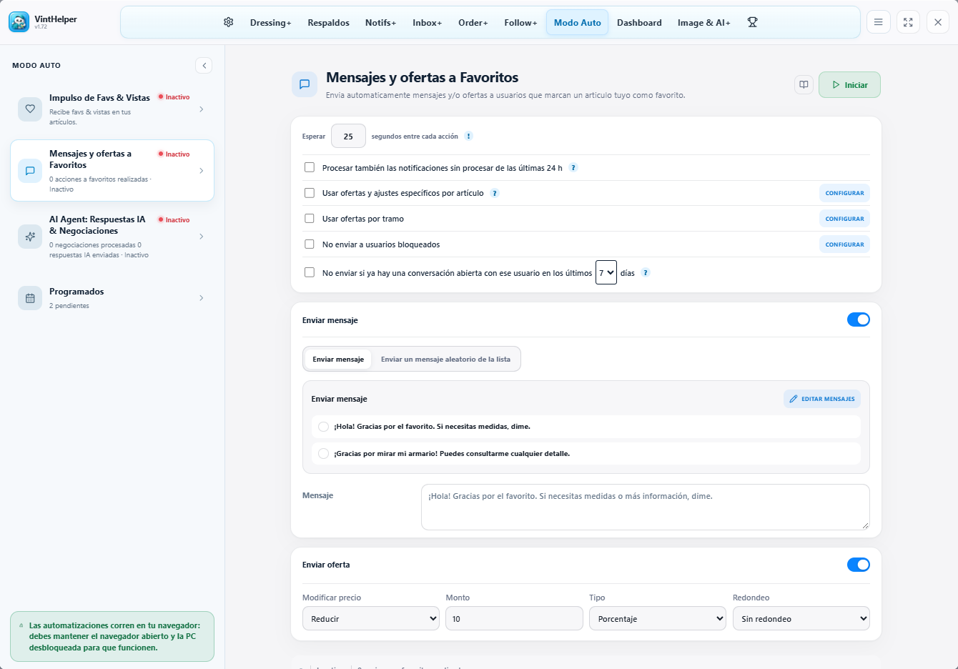Open the settings gear in top navigation

coord(229,22)
